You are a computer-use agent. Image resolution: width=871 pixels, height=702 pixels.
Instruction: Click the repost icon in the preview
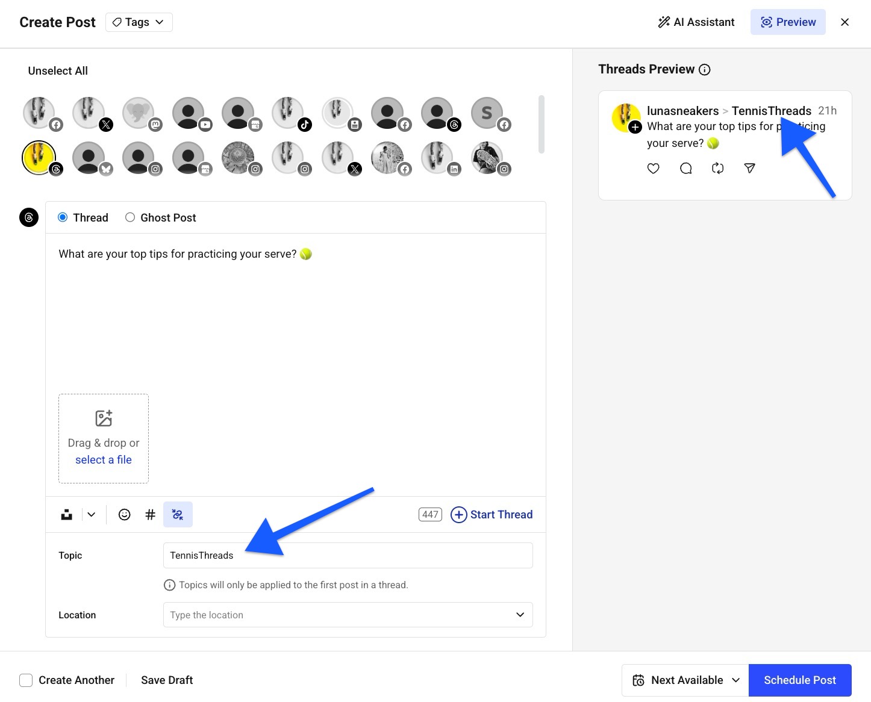(x=717, y=169)
